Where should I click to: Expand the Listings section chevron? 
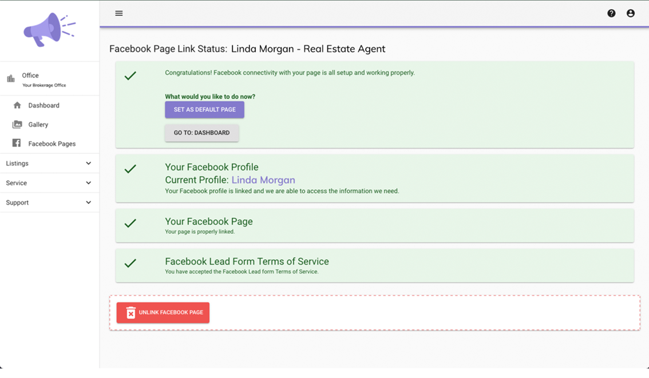[x=88, y=164]
